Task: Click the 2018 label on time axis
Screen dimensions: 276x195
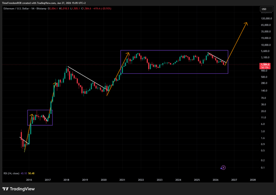Action: coord(66,180)
